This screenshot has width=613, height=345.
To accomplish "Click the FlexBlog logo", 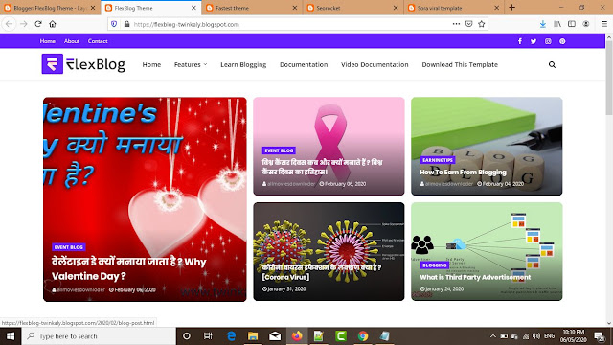I will tap(83, 64).
